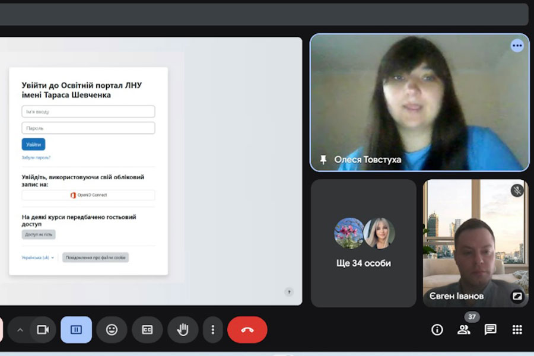534x356 pixels.
Task: Click the 'Увійти до Освітній портал ЛНУ' heading
Action: (x=81, y=90)
